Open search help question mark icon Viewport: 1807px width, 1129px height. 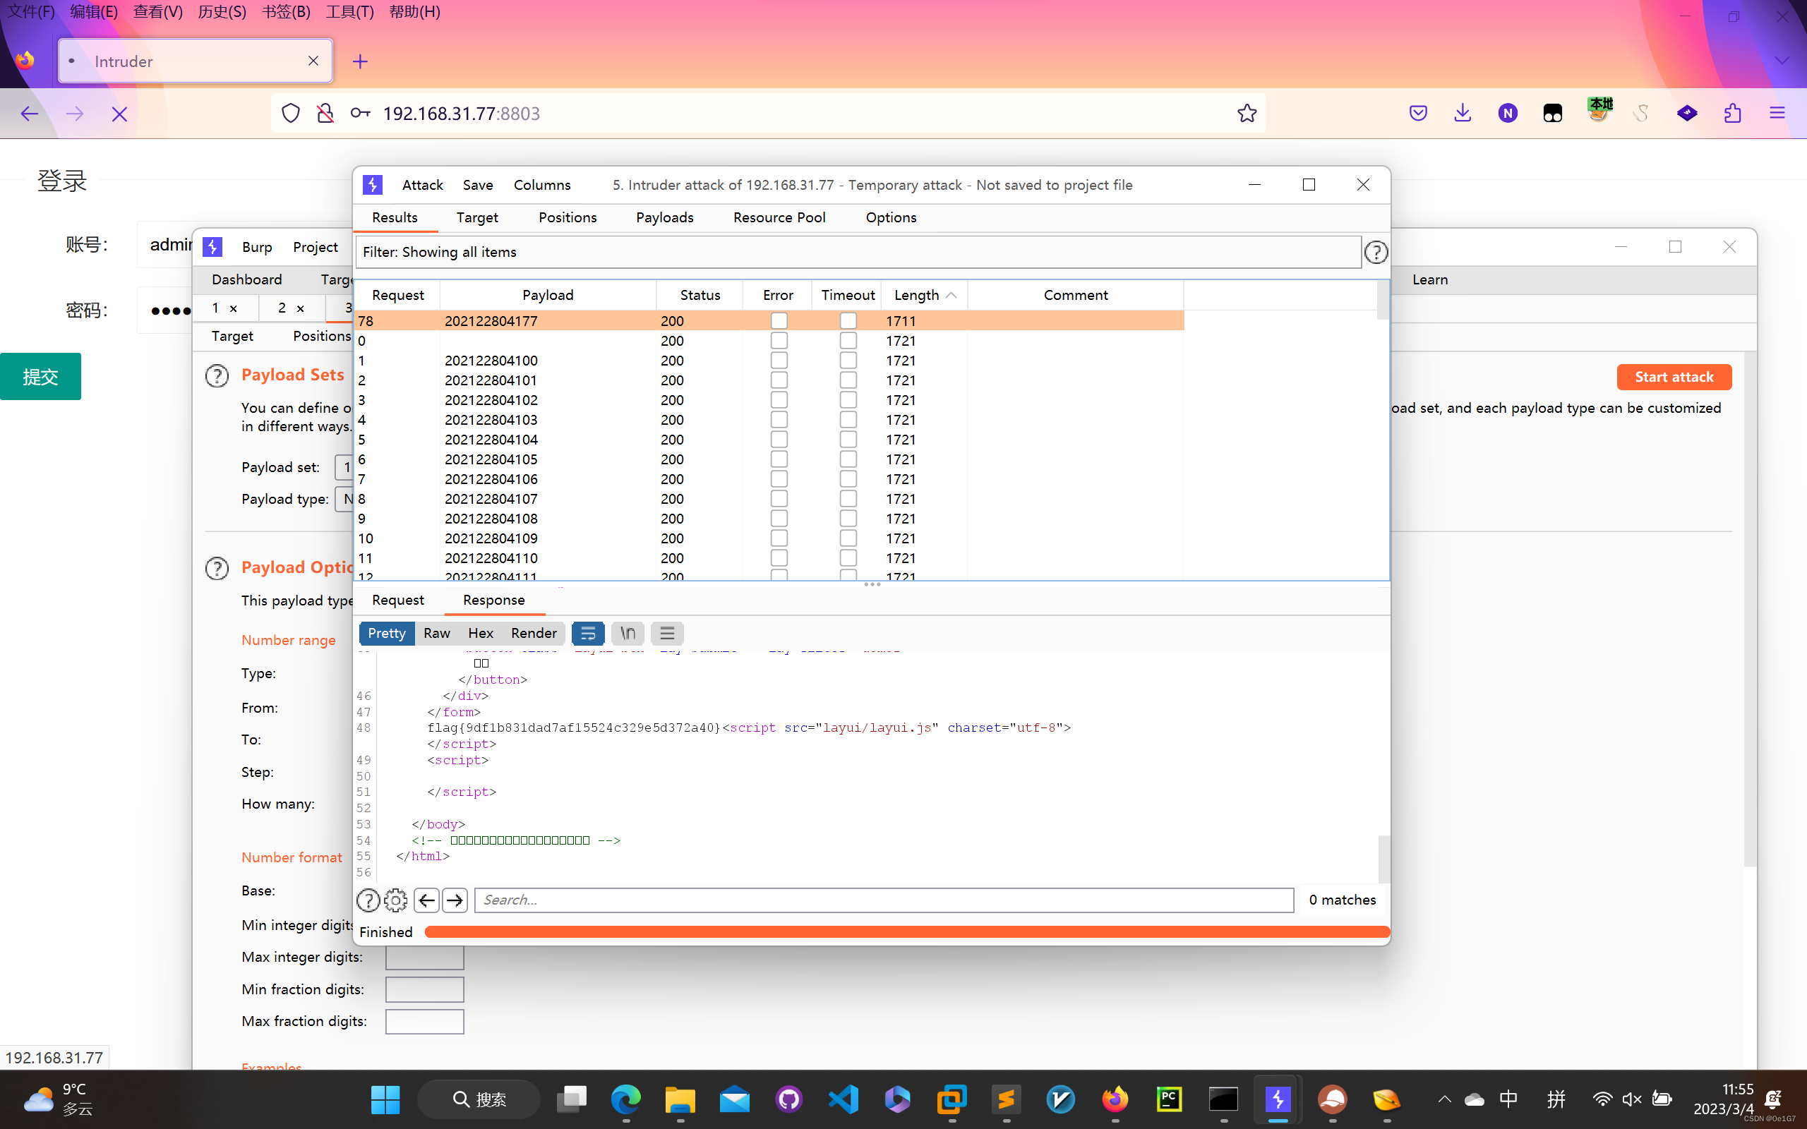pos(368,900)
